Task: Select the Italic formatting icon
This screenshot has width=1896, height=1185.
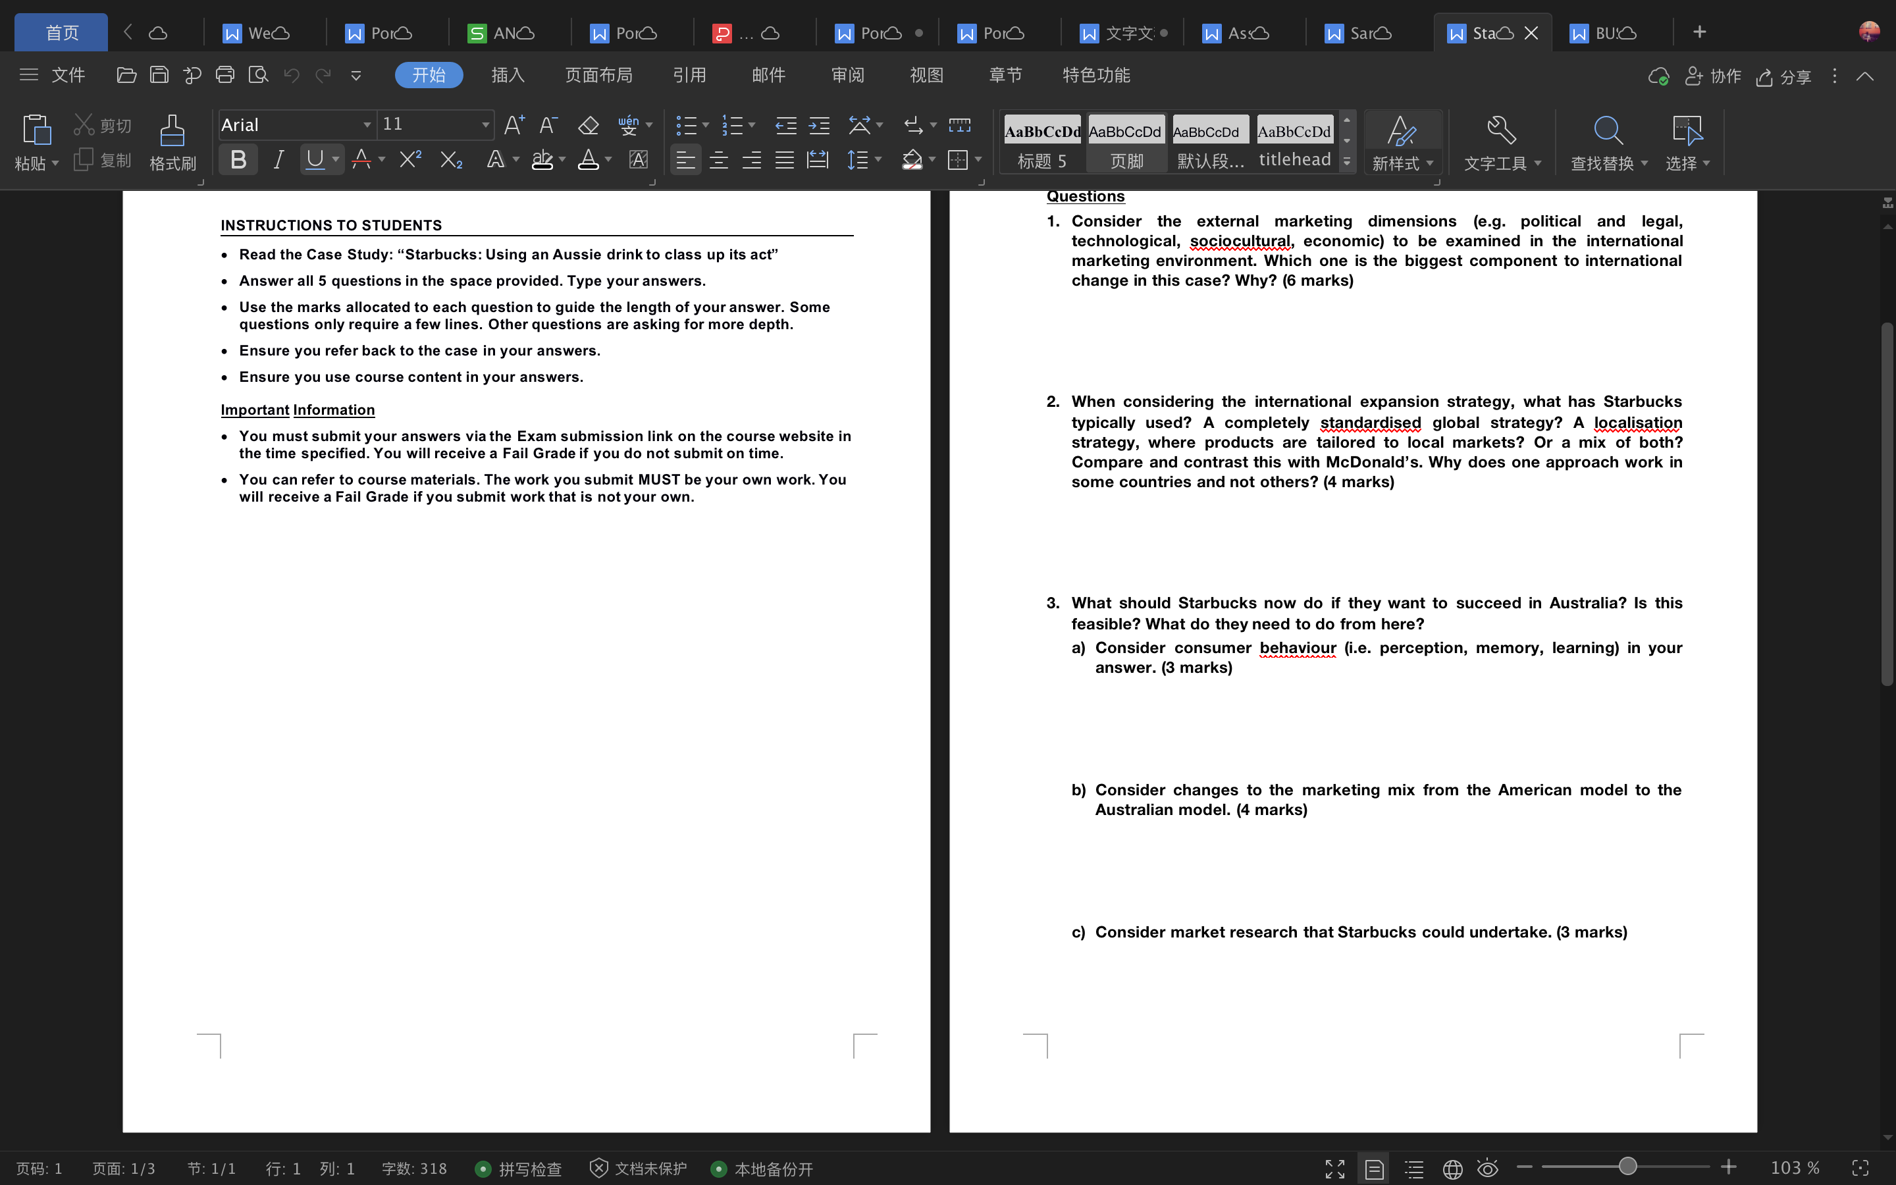Action: (278, 160)
